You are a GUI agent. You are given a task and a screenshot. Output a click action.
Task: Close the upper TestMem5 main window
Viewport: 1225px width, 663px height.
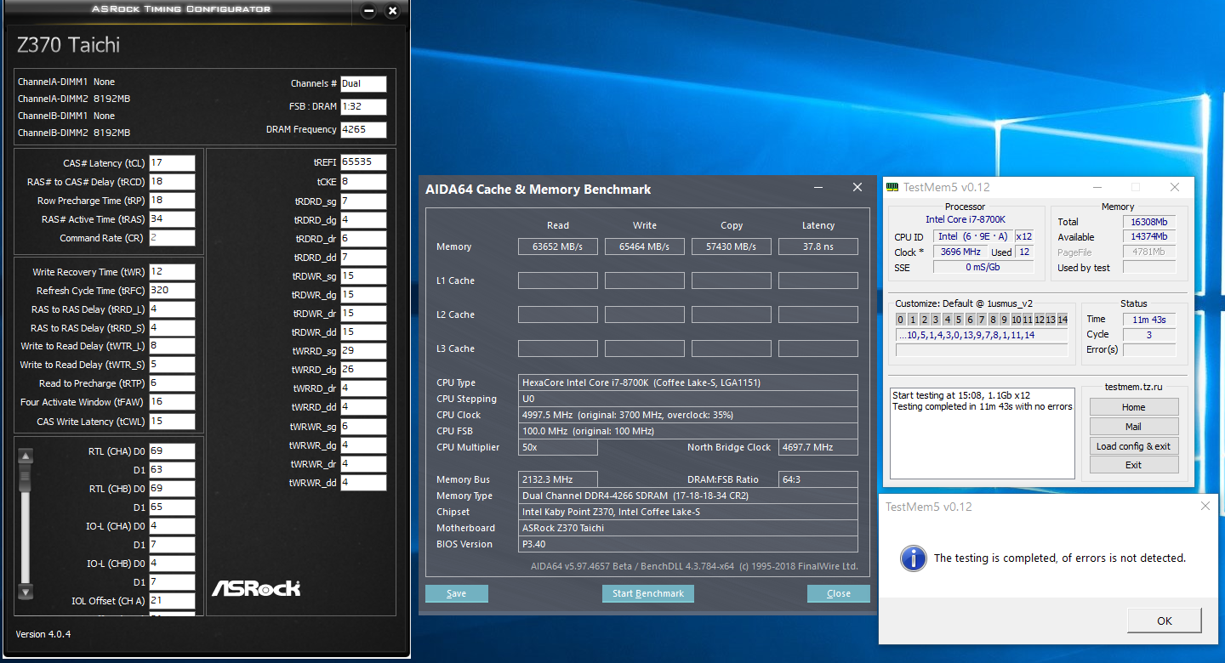point(1175,187)
